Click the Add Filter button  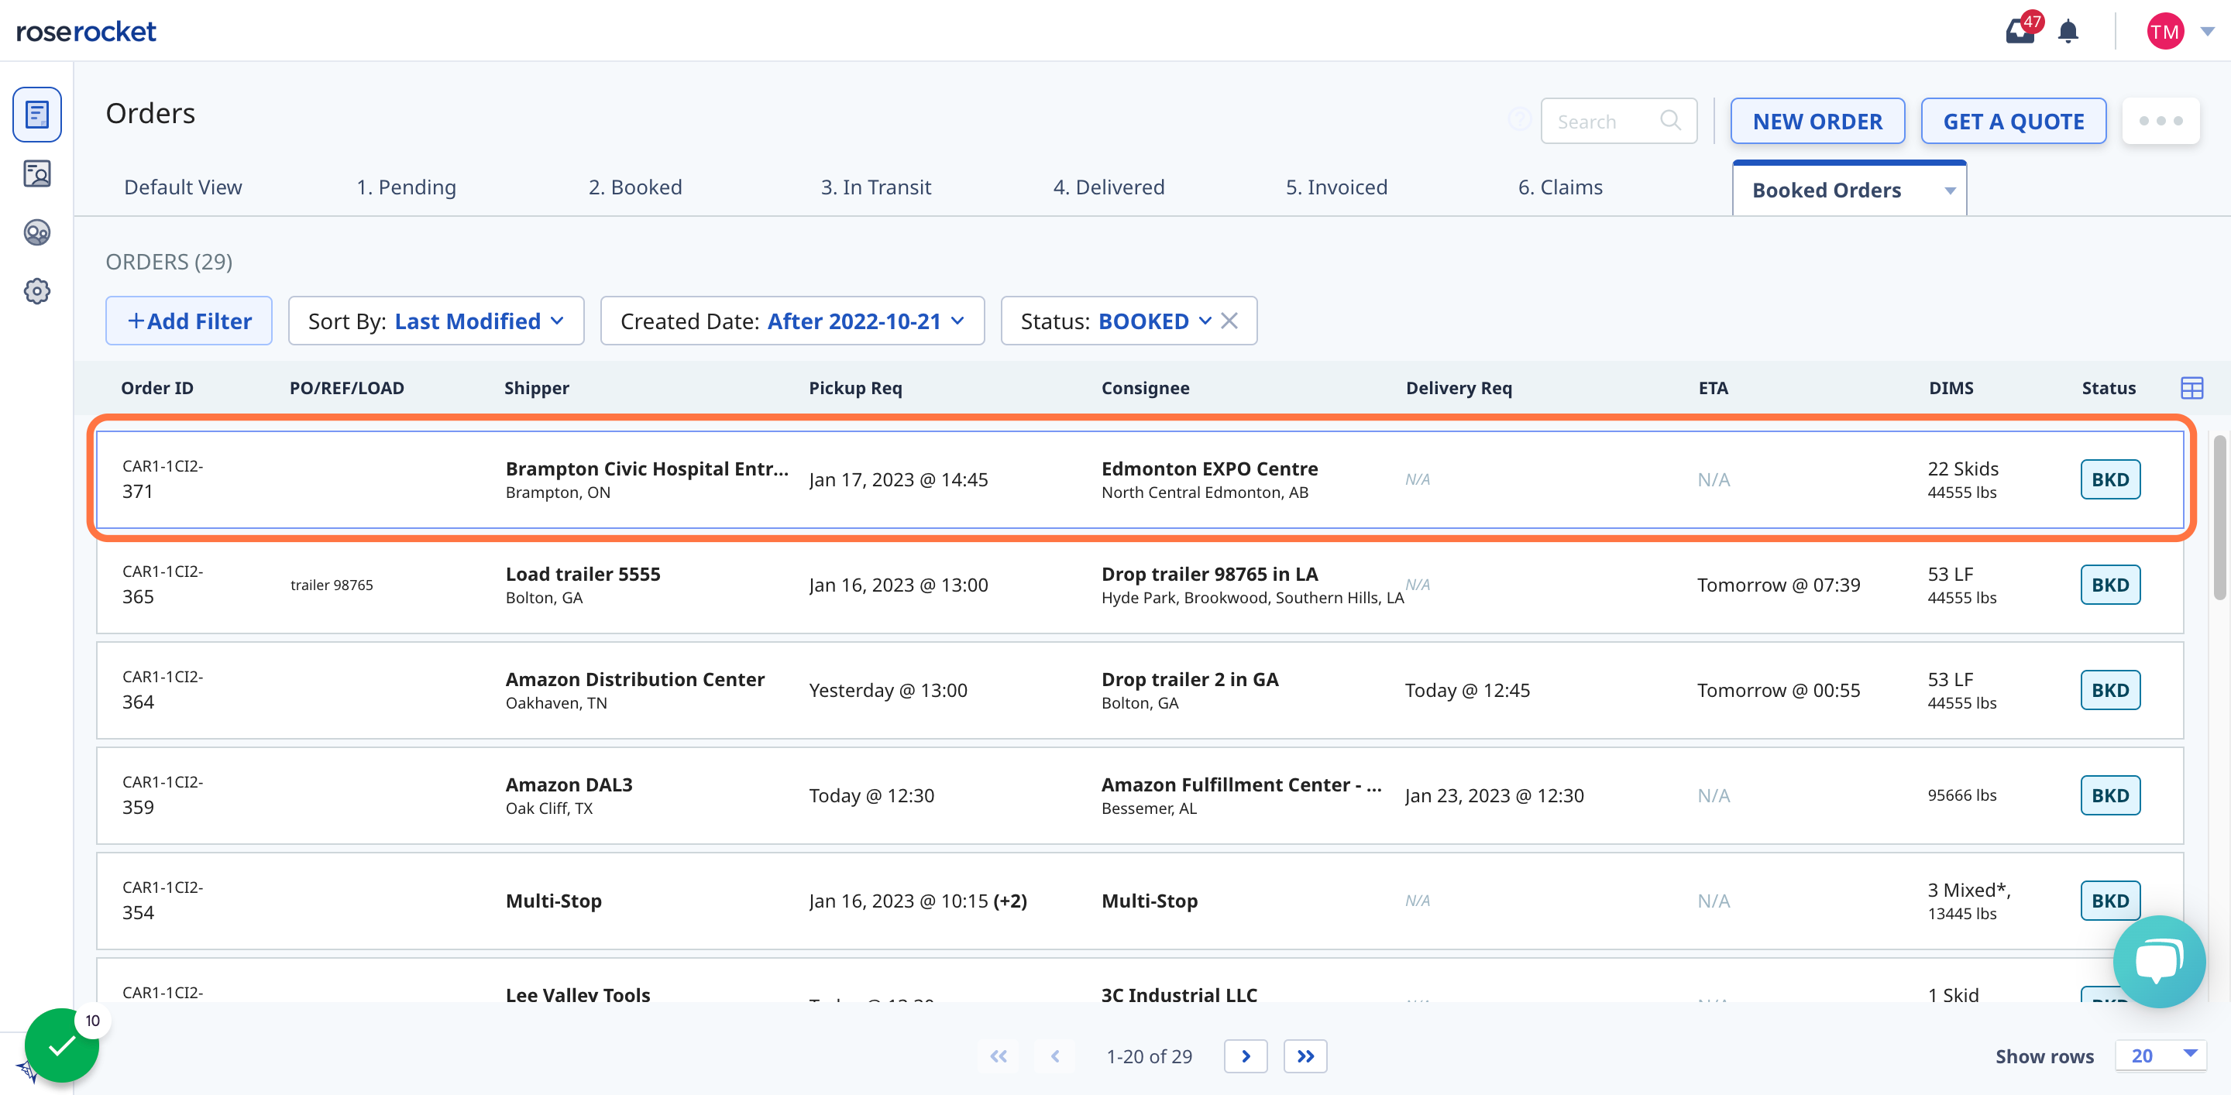[189, 321]
